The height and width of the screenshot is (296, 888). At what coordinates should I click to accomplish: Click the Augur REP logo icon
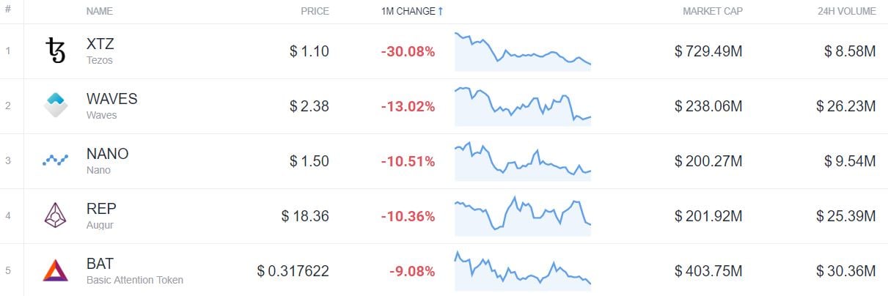point(55,215)
